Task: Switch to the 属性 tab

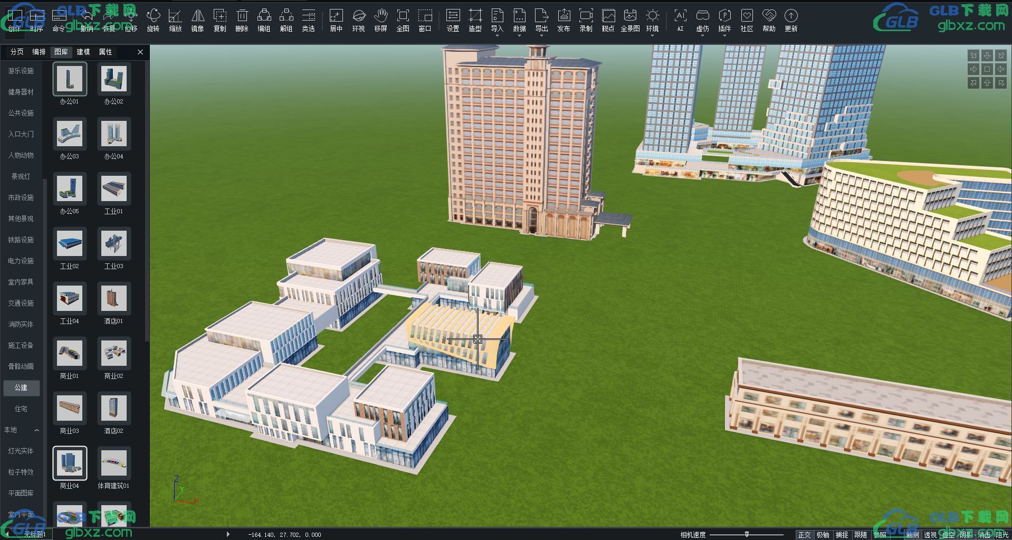Action: [106, 52]
